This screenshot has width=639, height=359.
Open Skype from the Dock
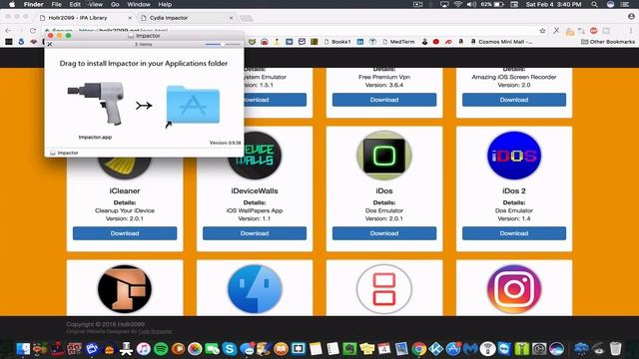coord(230,349)
